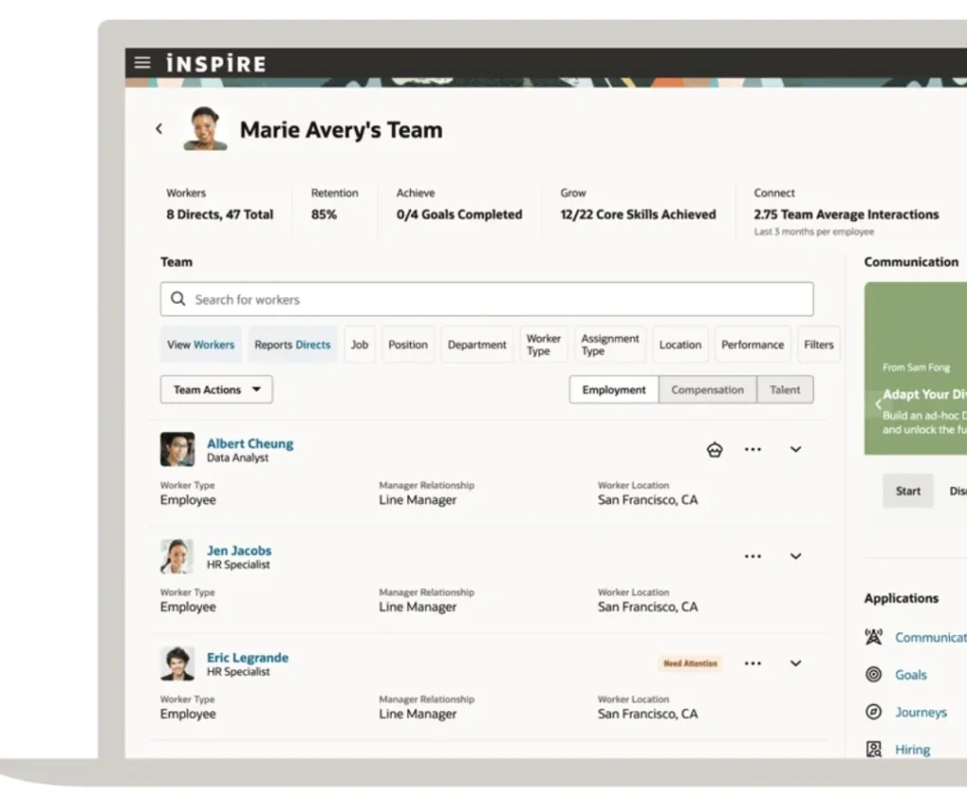Screen dimensions: 967x803
Task: Click Start on Sam Fong's communication card
Action: coord(907,491)
